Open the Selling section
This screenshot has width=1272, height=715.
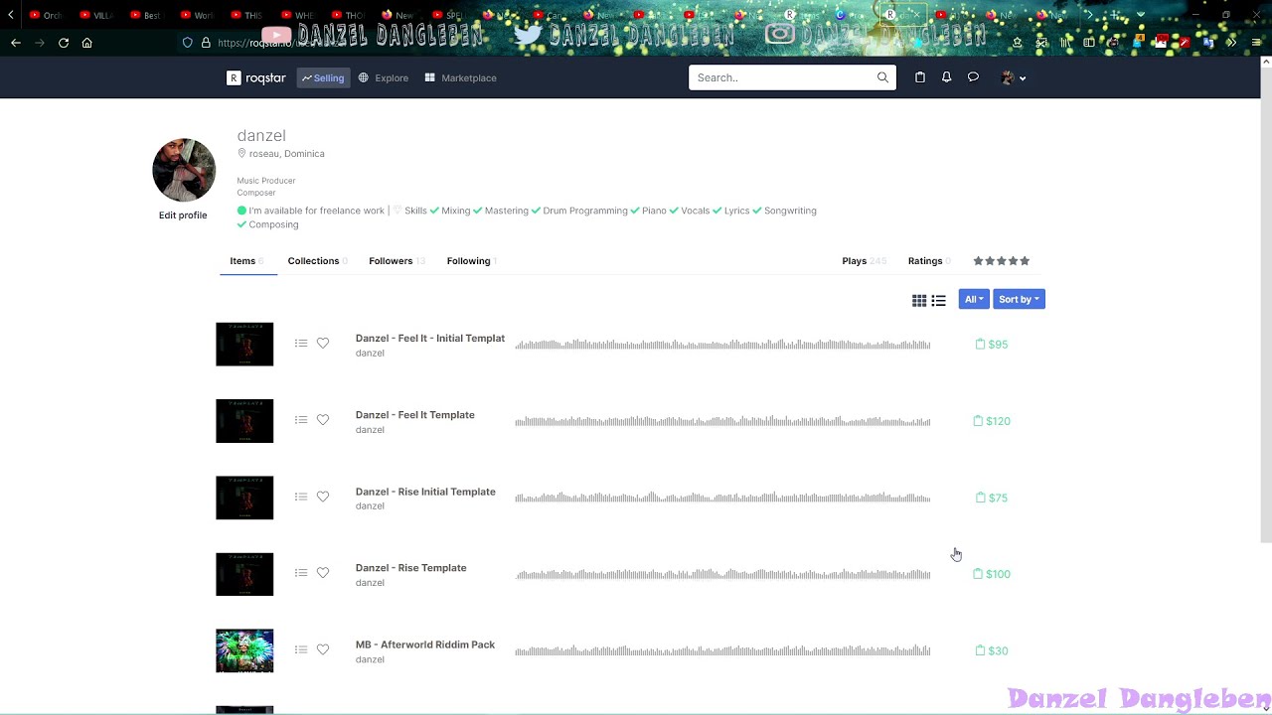click(x=323, y=77)
